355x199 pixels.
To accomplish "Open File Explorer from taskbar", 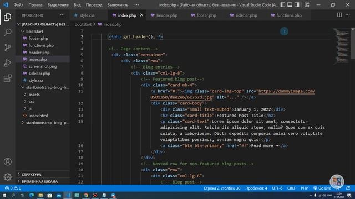I will pyautogui.click(x=40, y=195).
